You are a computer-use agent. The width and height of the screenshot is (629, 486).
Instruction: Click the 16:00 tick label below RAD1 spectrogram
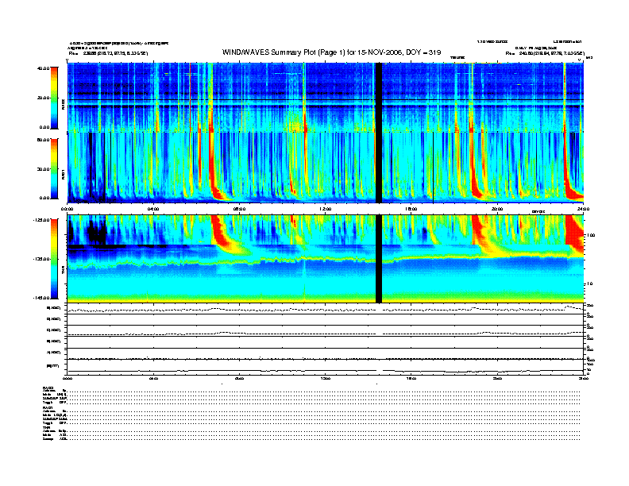point(411,209)
